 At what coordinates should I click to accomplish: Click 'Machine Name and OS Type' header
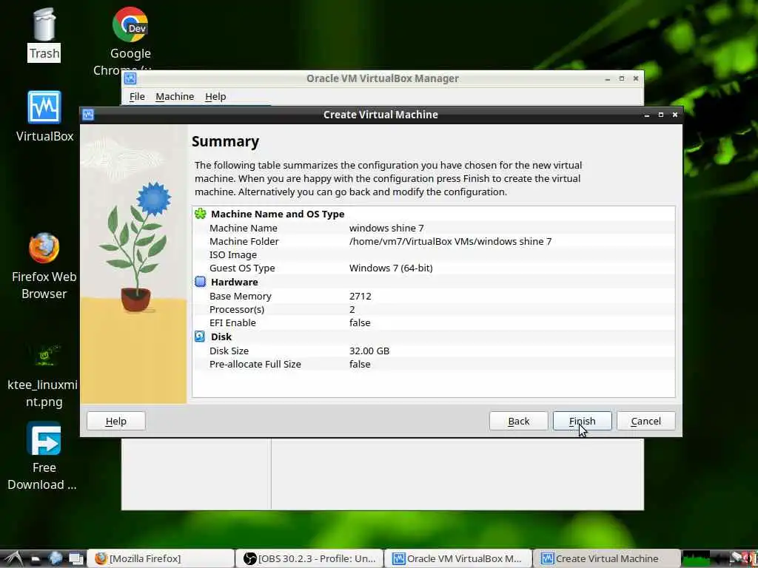tap(278, 214)
